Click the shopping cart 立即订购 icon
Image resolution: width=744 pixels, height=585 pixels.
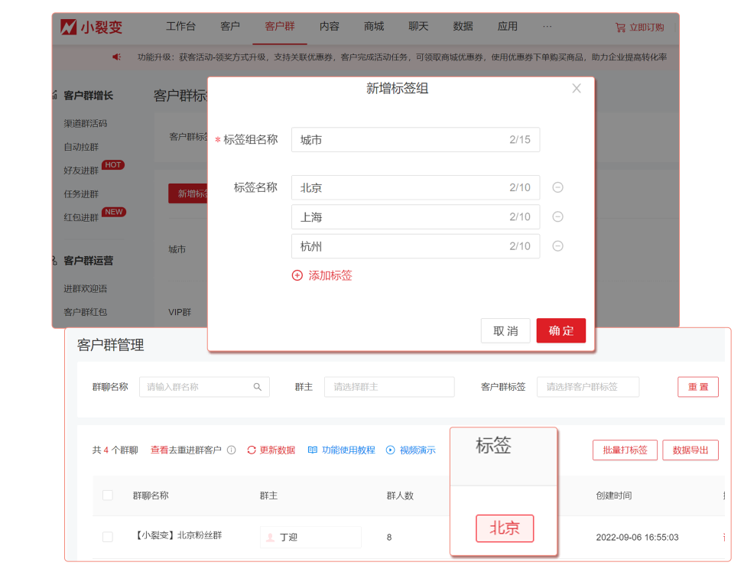click(620, 28)
